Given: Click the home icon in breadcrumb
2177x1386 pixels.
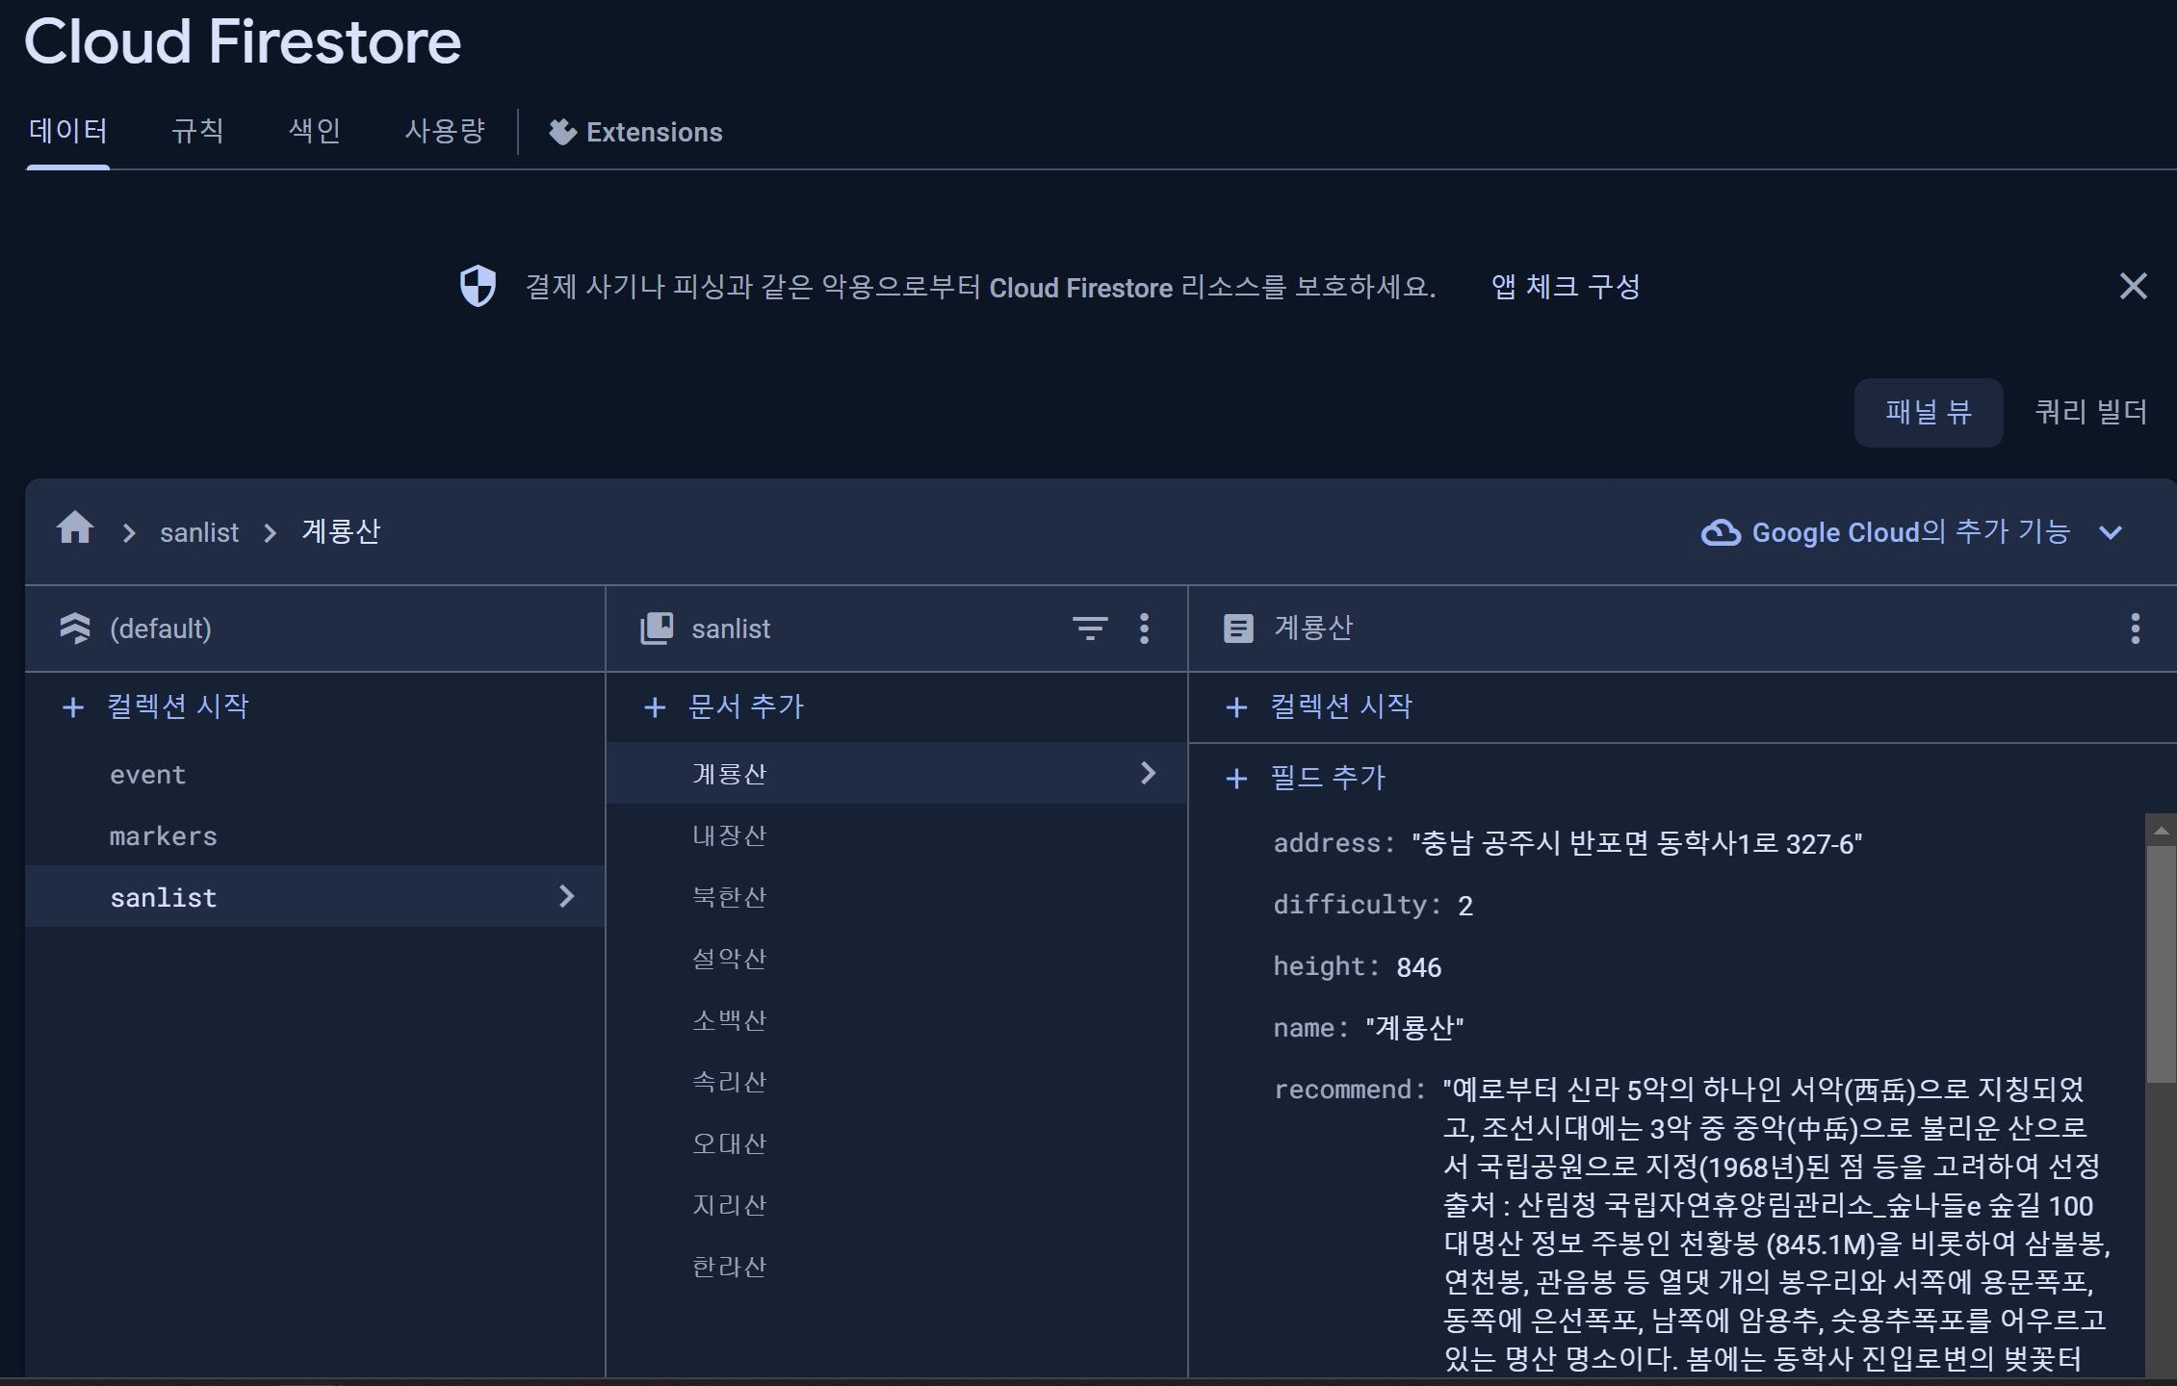Looking at the screenshot, I should pos(75,528).
